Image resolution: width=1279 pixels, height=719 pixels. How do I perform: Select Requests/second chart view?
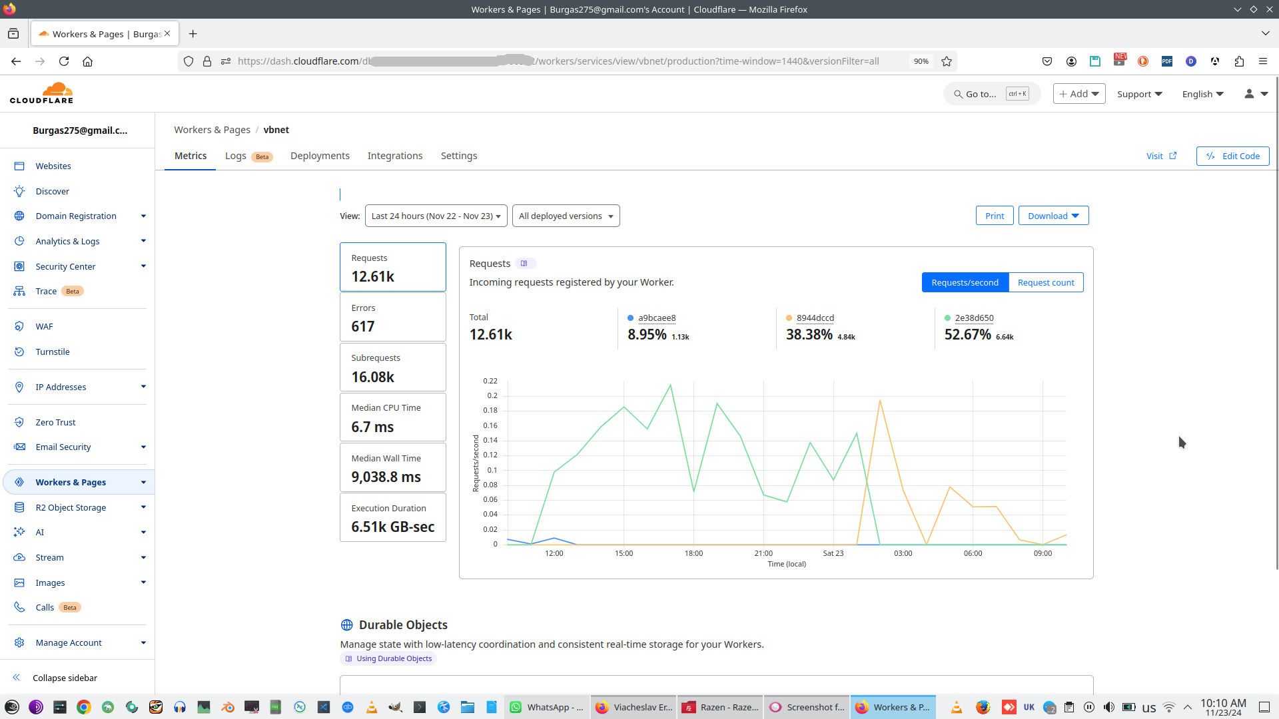tap(965, 283)
